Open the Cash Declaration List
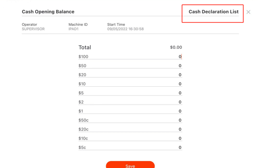Viewport: 260px width, 168px height. point(213,11)
